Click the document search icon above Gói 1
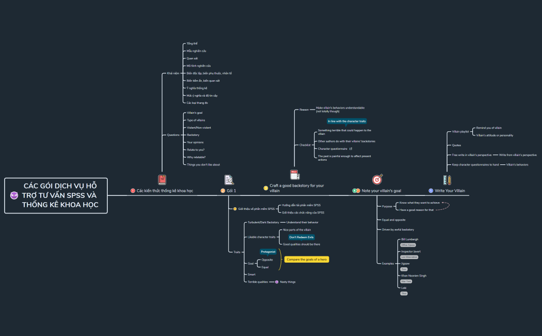 [x=229, y=179]
